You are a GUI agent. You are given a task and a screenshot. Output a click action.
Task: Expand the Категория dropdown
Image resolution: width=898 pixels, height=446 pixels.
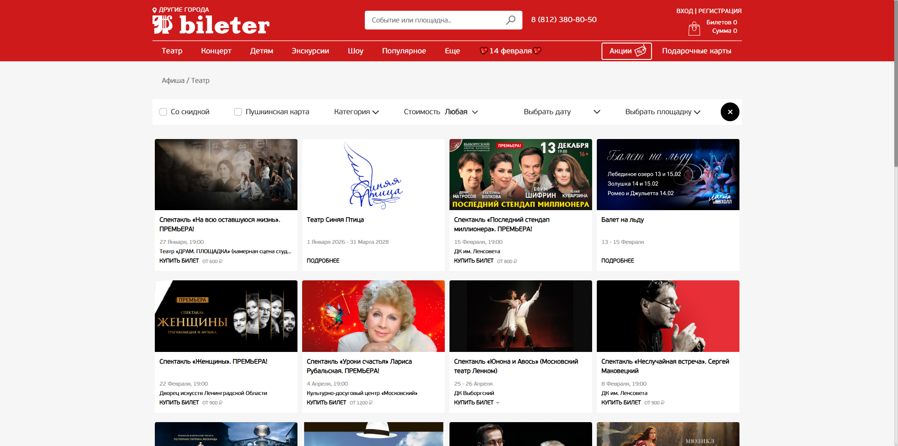tap(356, 112)
